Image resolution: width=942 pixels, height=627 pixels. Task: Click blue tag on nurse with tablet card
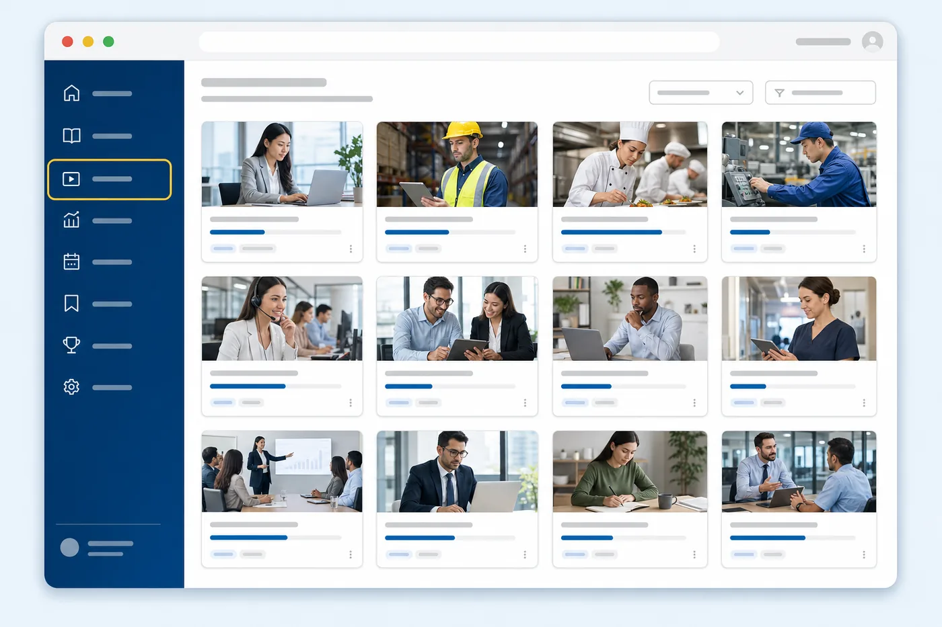744,403
